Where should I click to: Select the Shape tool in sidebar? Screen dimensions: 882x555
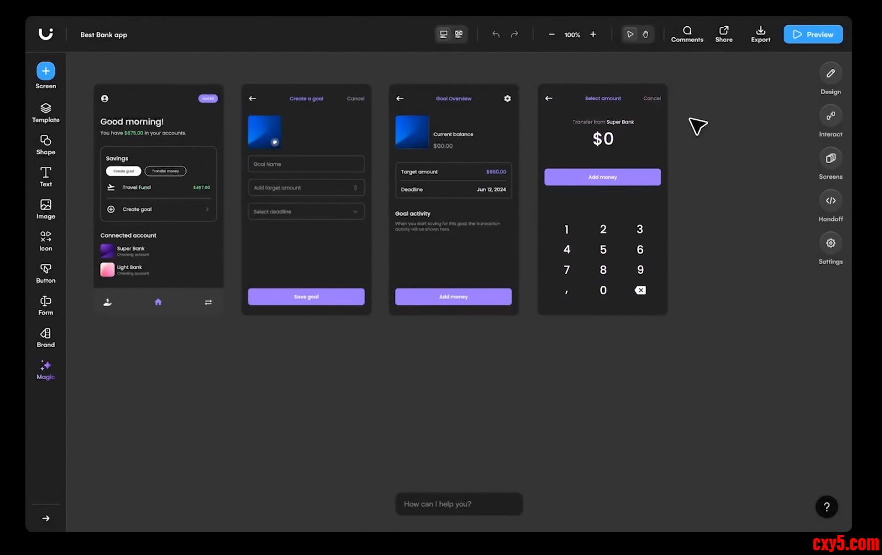point(46,141)
